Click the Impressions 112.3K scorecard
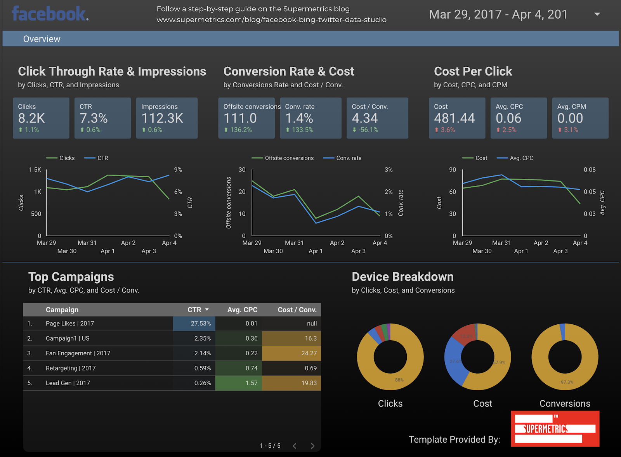621x457 pixels. coord(167,118)
